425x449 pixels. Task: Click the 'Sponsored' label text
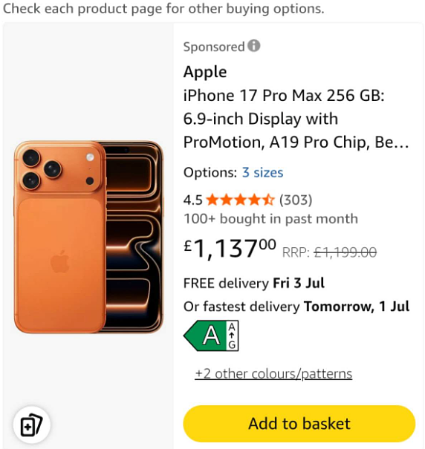coord(214,47)
